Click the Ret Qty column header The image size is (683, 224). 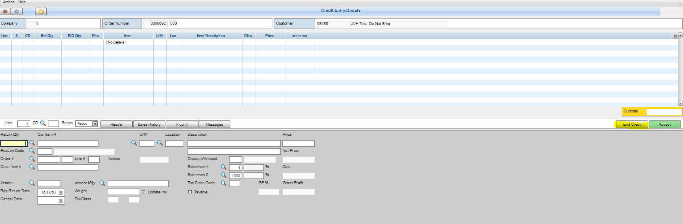(x=47, y=36)
